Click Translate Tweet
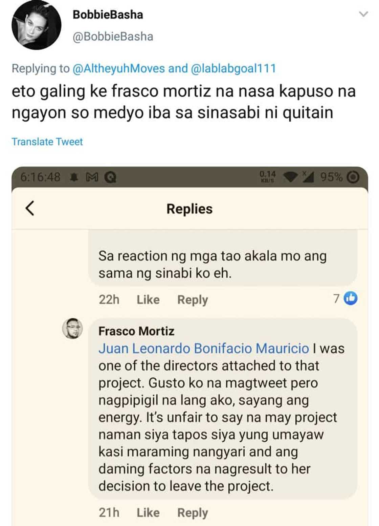The height and width of the screenshot is (526, 379). click(x=47, y=142)
